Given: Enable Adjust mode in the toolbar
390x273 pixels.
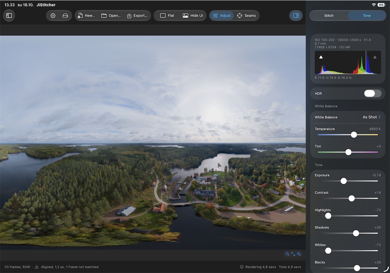Looking at the screenshot, I should [x=222, y=16].
